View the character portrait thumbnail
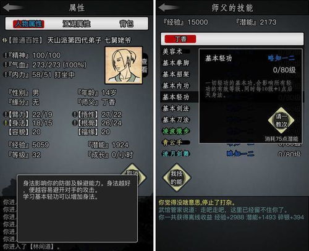309x251 pixels. tap(124, 65)
